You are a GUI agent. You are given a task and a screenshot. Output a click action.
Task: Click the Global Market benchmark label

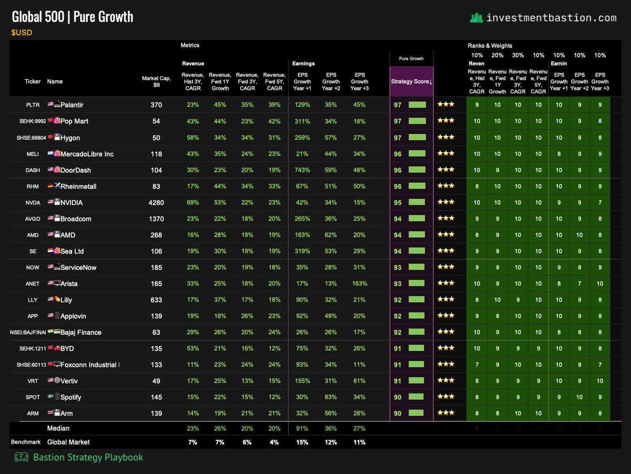click(68, 442)
